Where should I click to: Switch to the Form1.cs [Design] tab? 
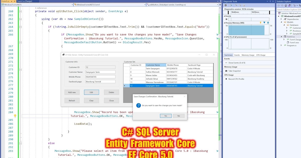(x=24, y=1)
